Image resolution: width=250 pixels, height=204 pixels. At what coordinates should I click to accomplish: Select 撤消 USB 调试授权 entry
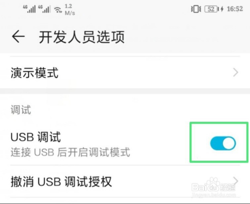(x=125, y=181)
